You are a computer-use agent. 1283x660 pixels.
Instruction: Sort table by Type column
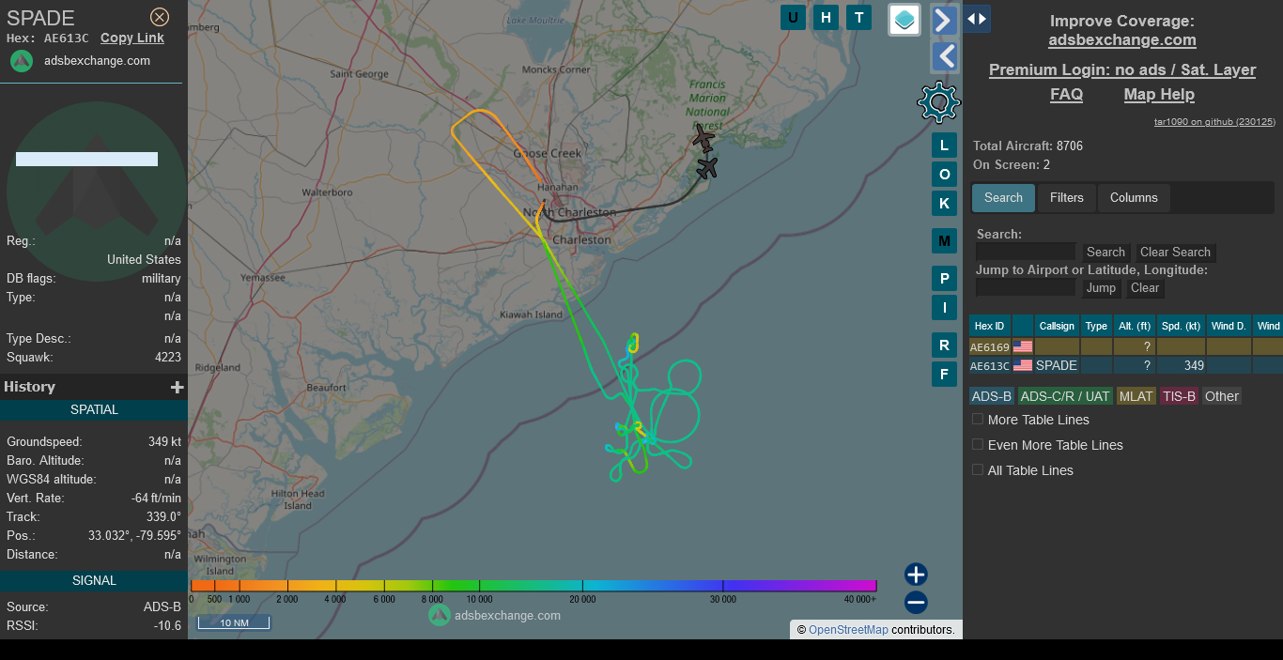[x=1096, y=326]
